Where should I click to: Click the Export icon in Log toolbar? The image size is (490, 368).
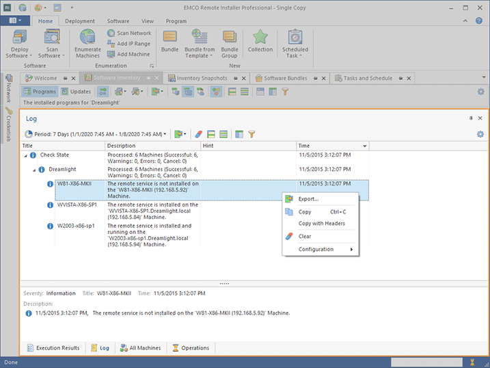[x=179, y=134]
